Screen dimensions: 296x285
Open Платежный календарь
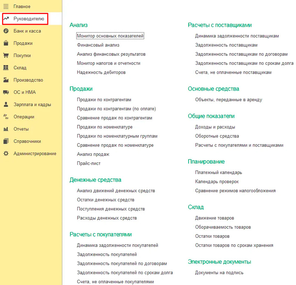point(219,172)
